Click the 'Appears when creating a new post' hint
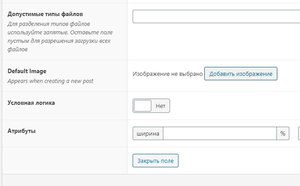The image size is (300, 186). tap(50, 81)
